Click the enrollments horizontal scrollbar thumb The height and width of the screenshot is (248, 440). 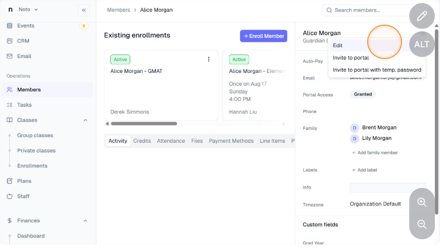coord(144,124)
